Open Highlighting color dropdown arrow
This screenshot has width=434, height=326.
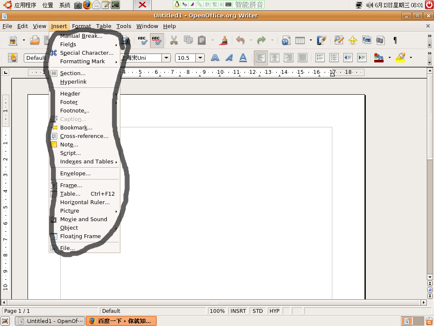[x=411, y=58]
